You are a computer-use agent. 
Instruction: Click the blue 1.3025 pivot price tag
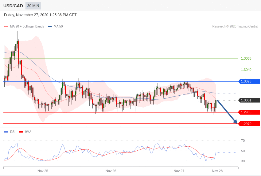pyautogui.click(x=249, y=82)
